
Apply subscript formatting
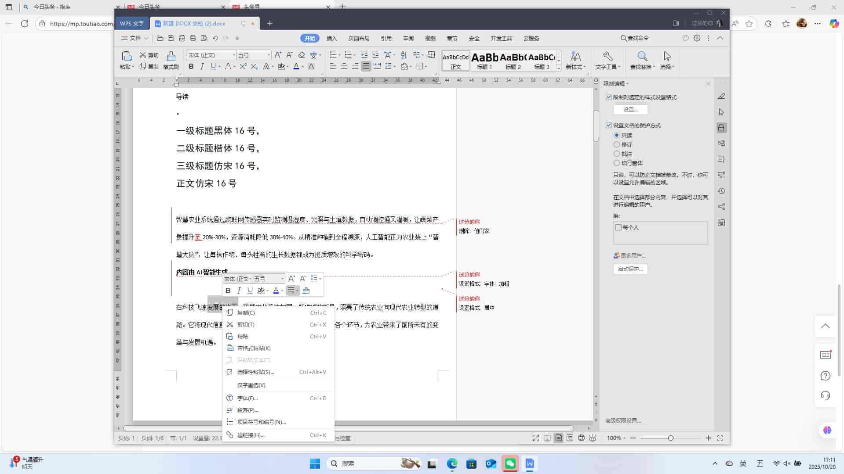[x=254, y=67]
